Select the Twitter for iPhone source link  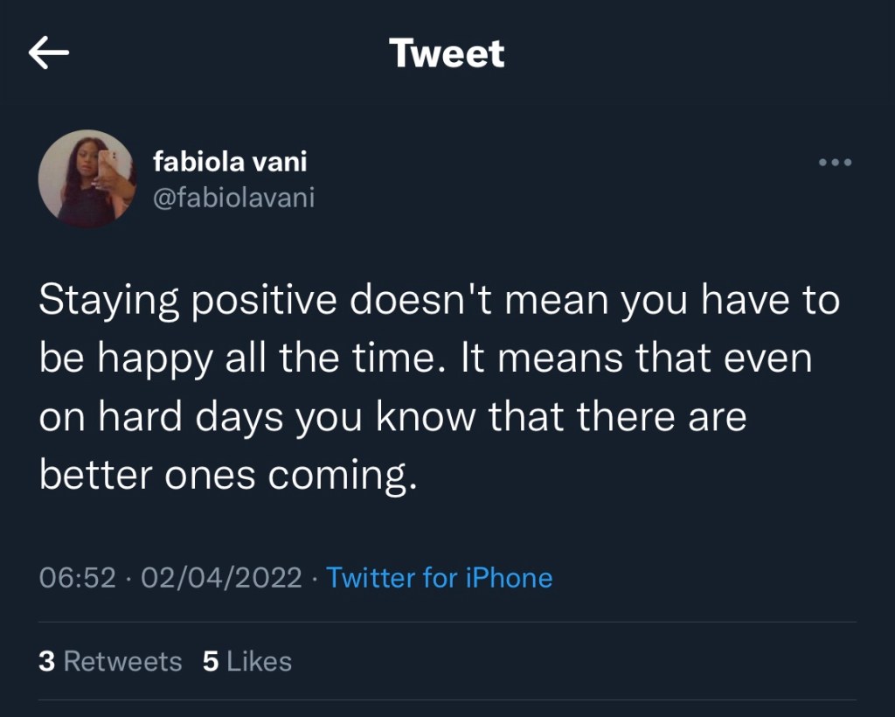tap(439, 578)
